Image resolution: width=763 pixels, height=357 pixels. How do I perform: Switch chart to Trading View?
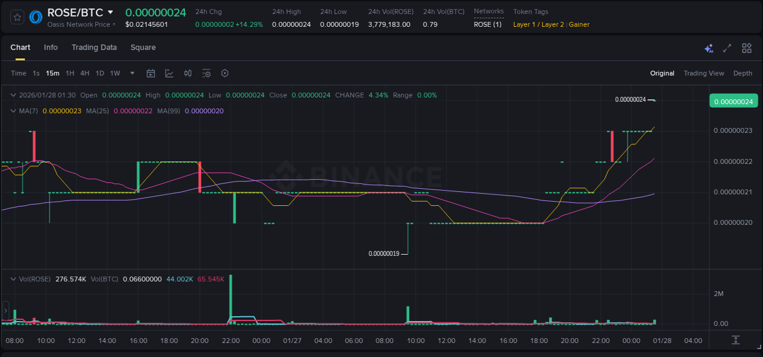(x=703, y=73)
